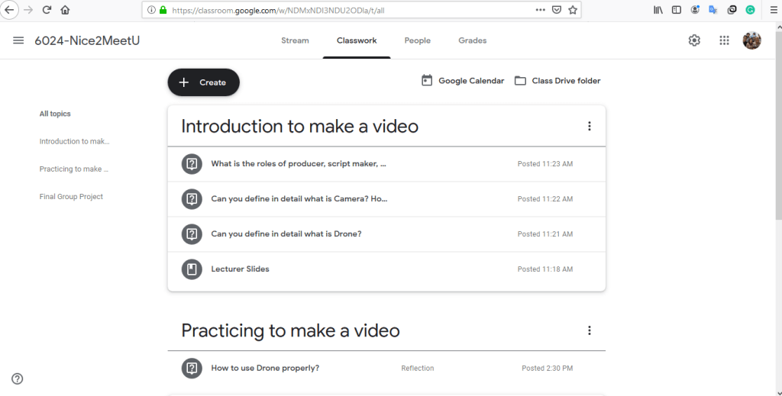Screen dimensions: 782x396
Task: Click the Create button
Action: coord(203,82)
